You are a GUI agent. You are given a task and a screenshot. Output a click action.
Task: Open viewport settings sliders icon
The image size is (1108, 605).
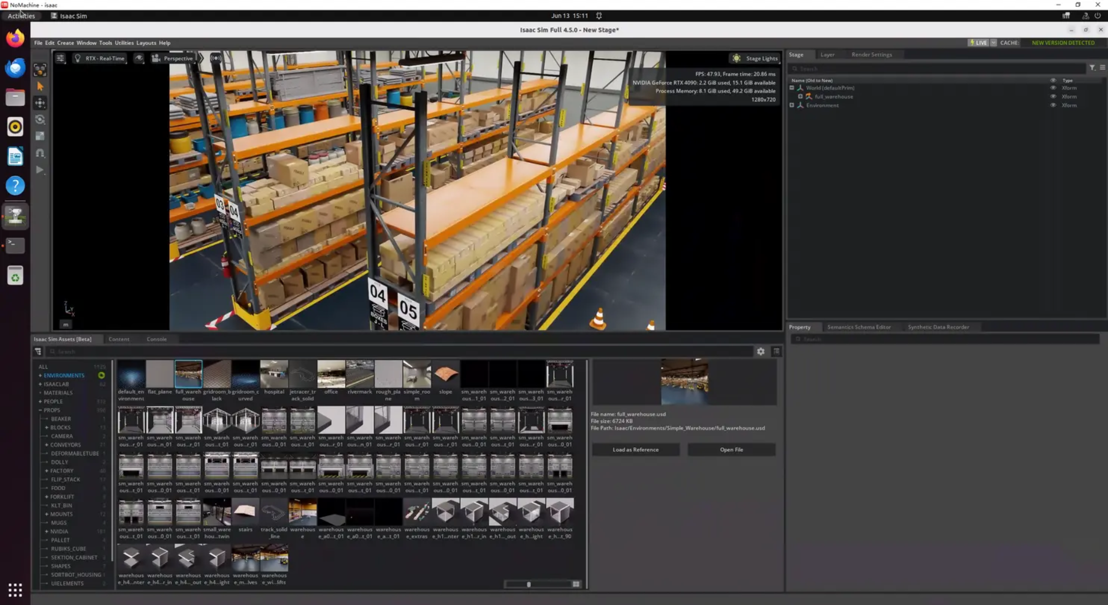tap(60, 58)
